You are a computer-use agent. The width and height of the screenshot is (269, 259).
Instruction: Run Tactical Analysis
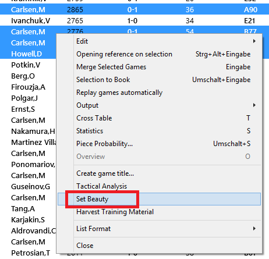tap(159, 186)
